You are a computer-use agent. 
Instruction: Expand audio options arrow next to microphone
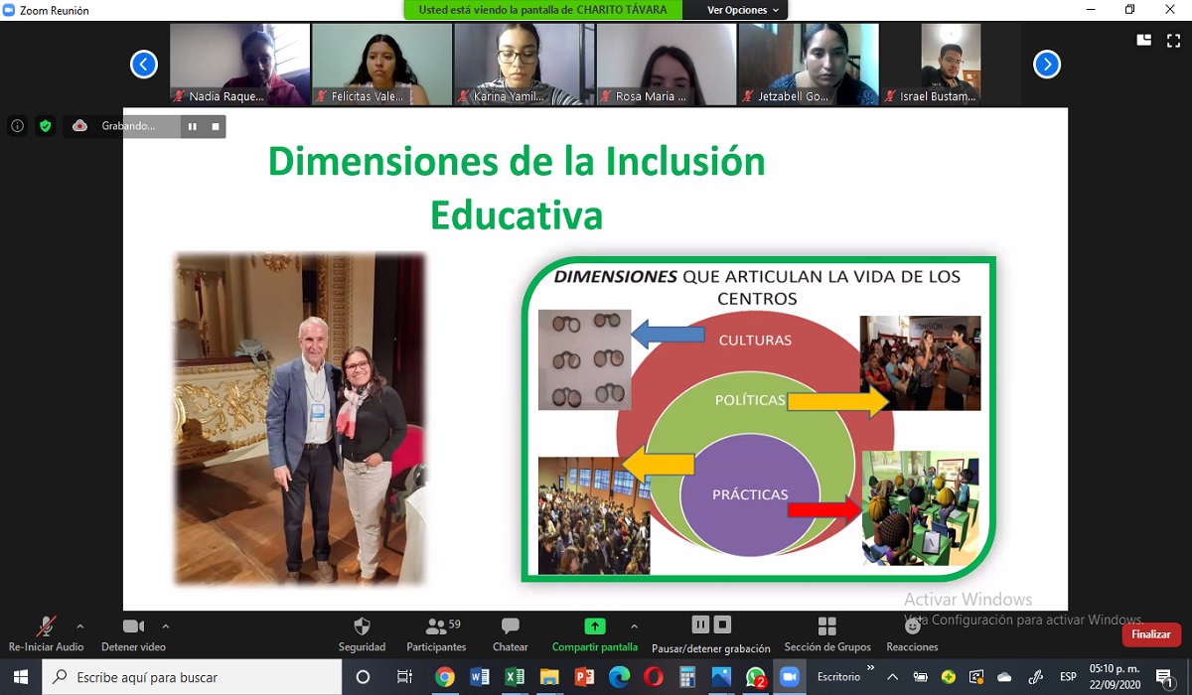tap(80, 626)
